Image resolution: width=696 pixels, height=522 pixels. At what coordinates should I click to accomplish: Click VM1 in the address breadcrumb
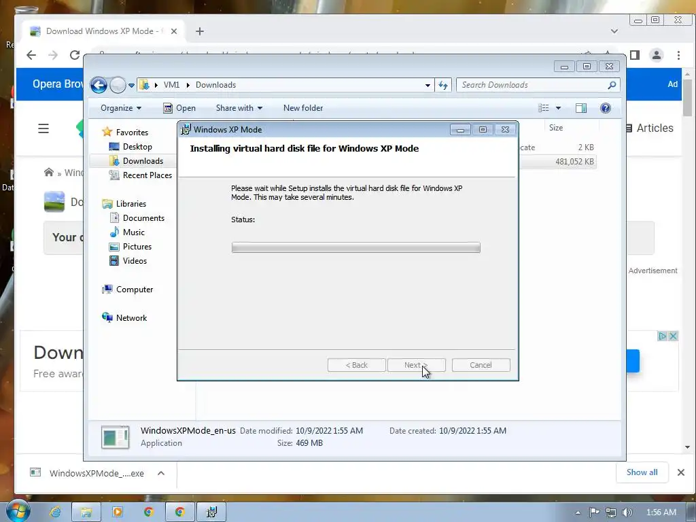coord(171,85)
